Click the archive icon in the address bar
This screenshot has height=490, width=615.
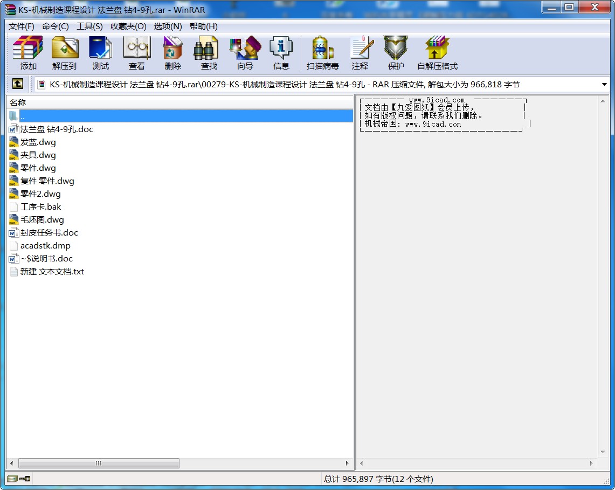click(41, 84)
